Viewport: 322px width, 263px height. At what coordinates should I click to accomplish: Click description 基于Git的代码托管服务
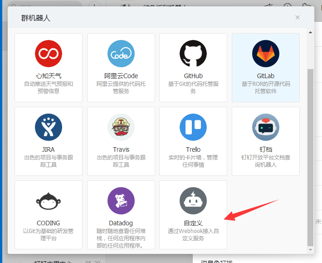coord(193,87)
